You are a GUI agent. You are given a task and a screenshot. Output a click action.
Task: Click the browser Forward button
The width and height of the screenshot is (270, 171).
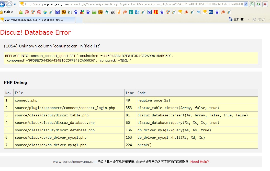click(9, 4)
